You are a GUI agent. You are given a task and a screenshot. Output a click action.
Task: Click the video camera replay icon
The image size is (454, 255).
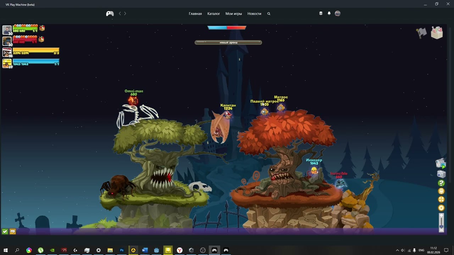[441, 164]
